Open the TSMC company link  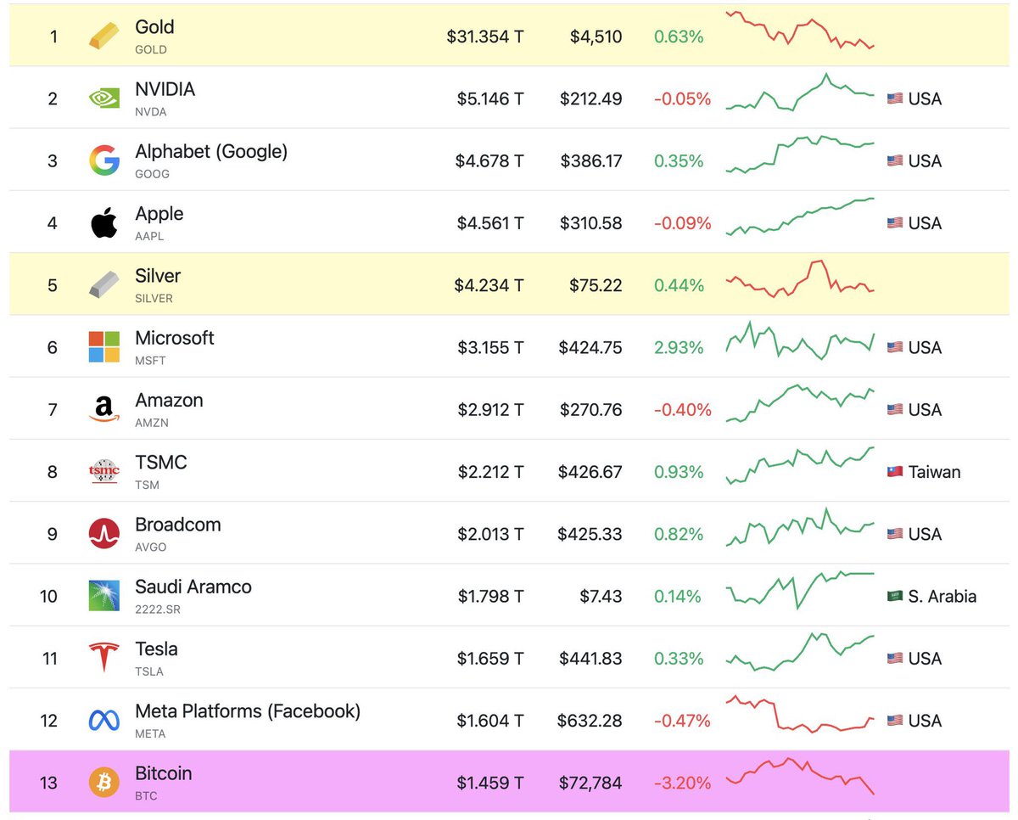(160, 463)
